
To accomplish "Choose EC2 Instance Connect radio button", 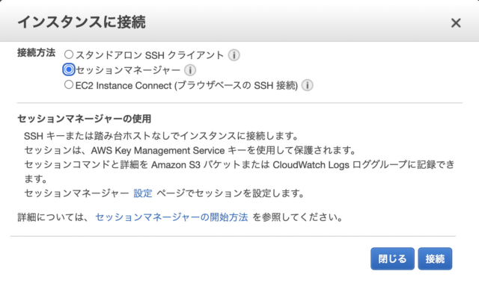I will [69, 84].
